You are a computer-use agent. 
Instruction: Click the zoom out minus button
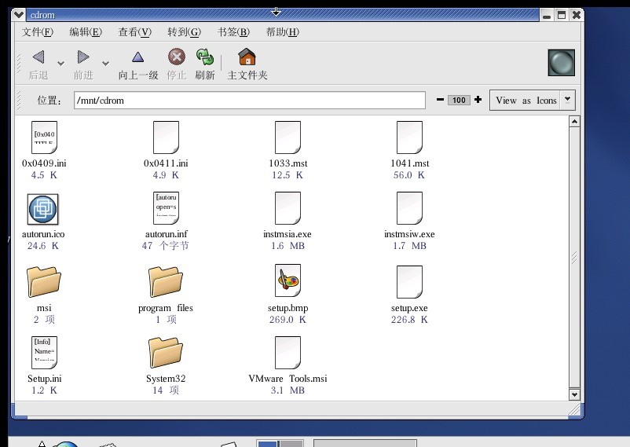coord(440,100)
